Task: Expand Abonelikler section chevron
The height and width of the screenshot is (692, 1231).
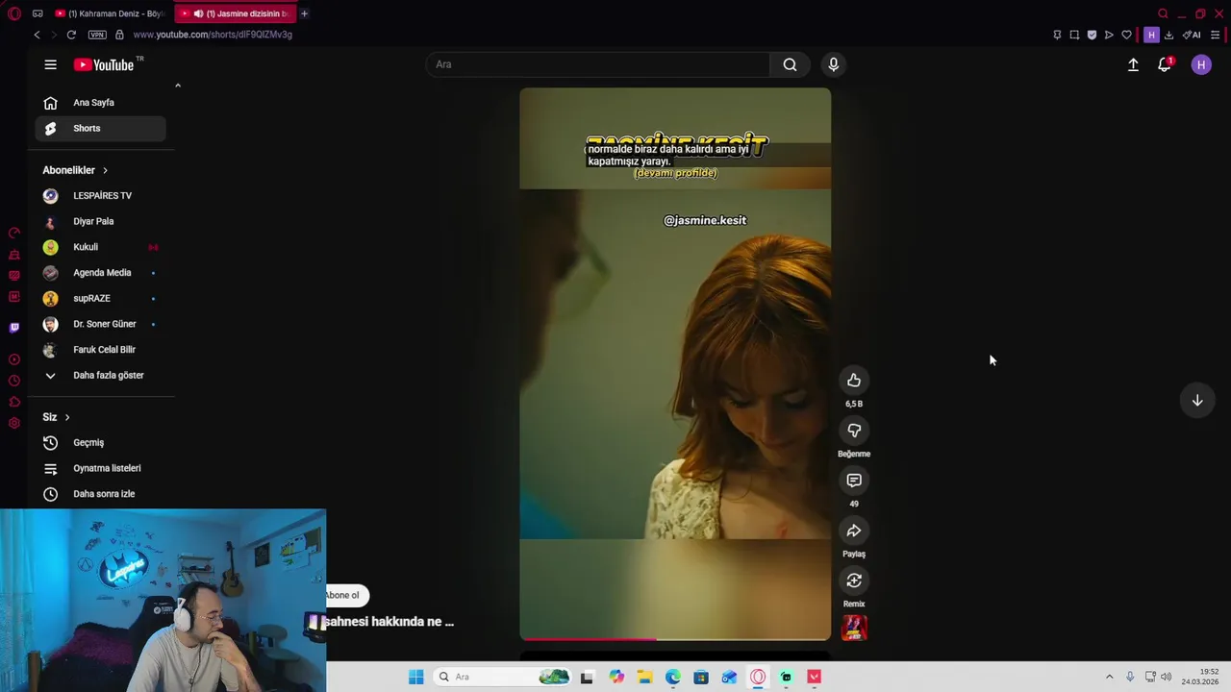Action: (105, 170)
